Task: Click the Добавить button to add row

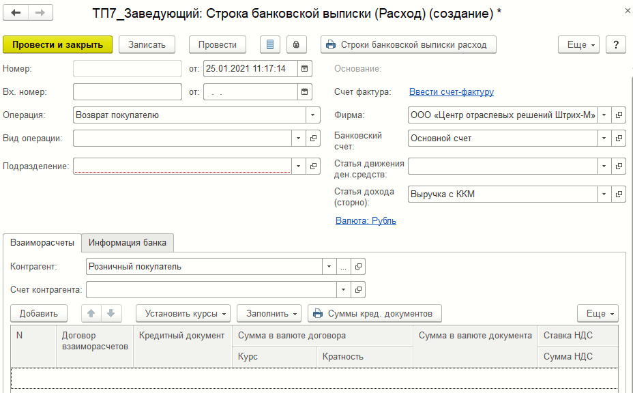Action: click(x=39, y=313)
